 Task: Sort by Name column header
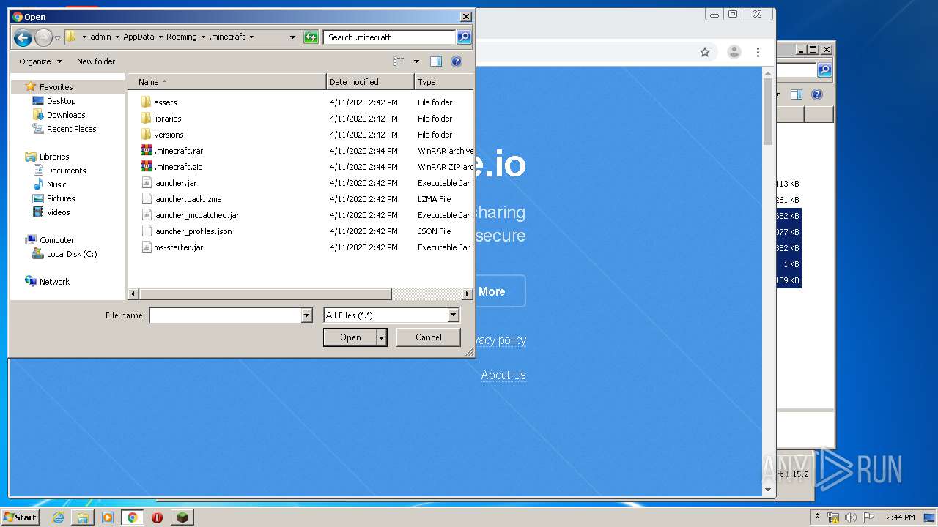click(227, 82)
